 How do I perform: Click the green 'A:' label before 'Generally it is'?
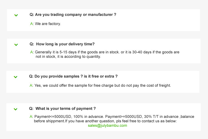(32, 52)
